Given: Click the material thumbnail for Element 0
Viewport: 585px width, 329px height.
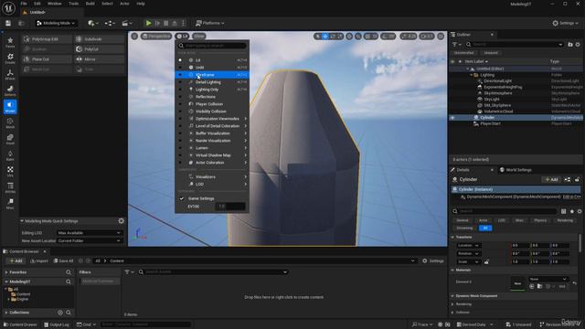Looking at the screenshot, I should click(517, 283).
